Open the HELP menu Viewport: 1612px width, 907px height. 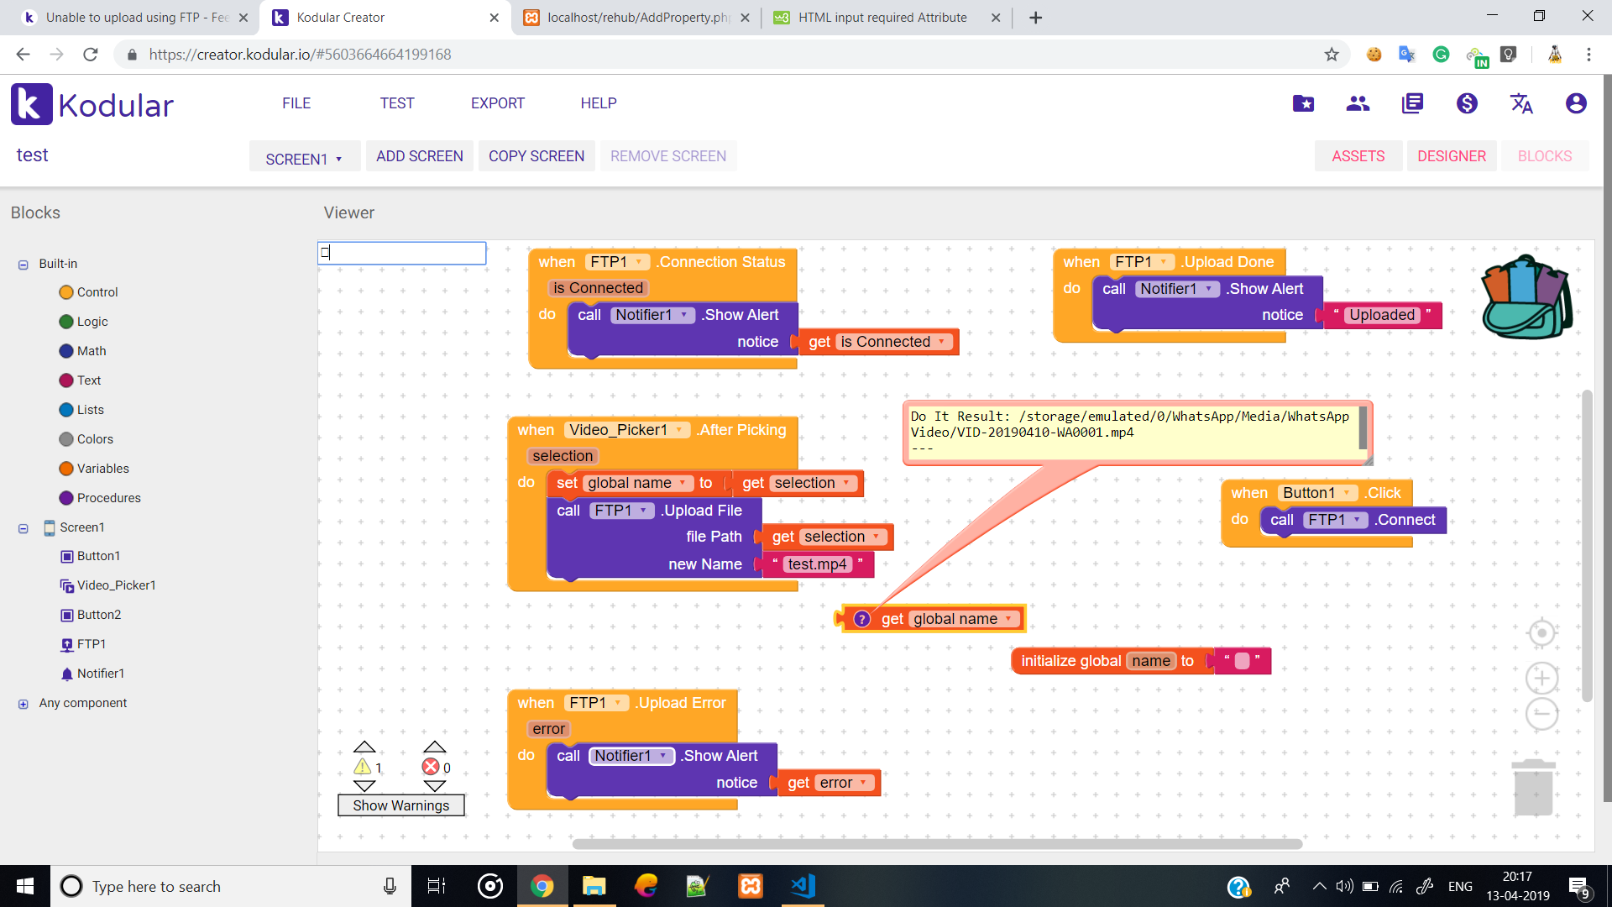[x=599, y=103]
